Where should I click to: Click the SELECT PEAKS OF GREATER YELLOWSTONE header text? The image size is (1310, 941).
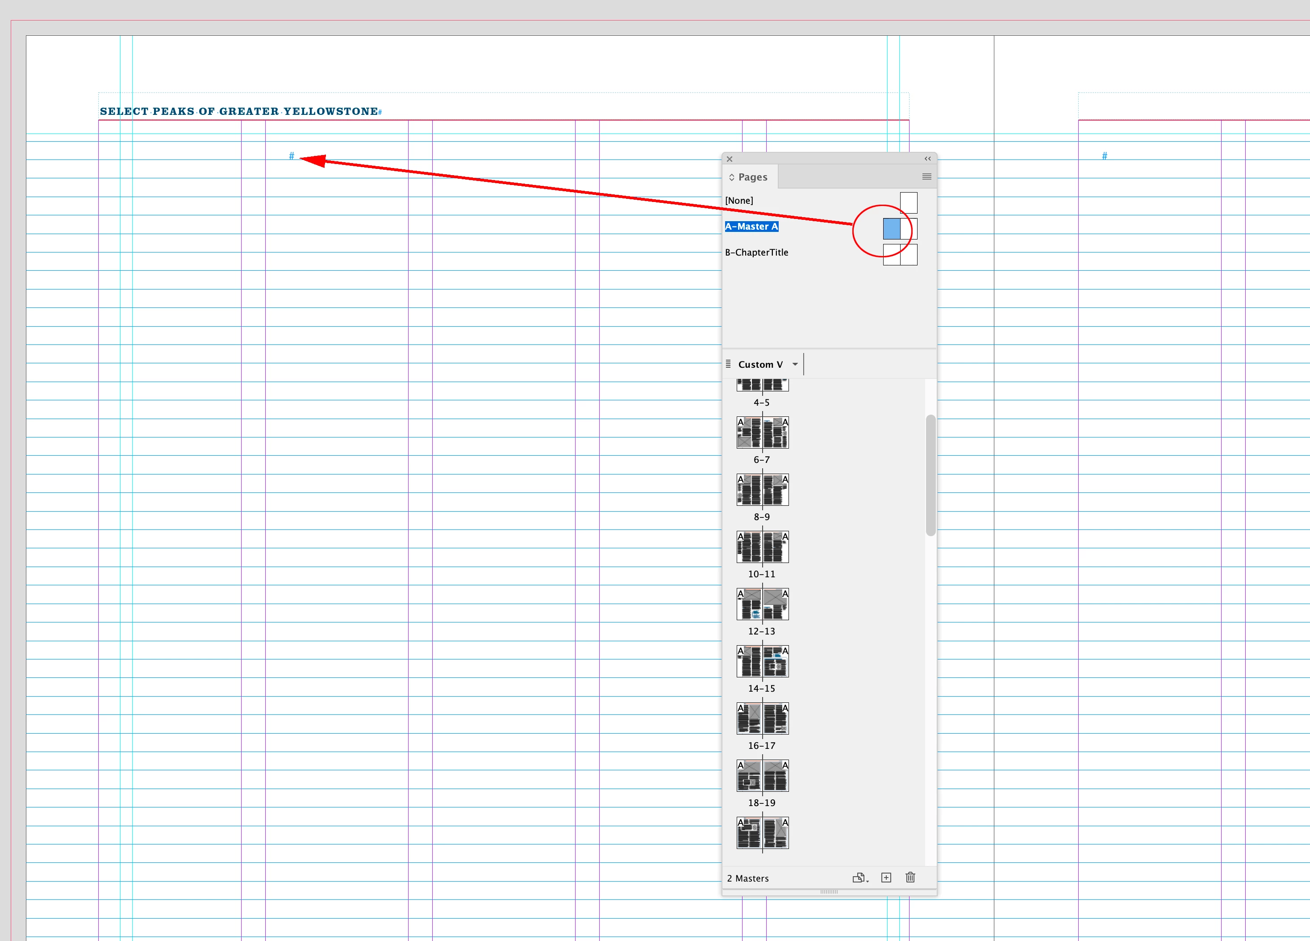pyautogui.click(x=238, y=112)
